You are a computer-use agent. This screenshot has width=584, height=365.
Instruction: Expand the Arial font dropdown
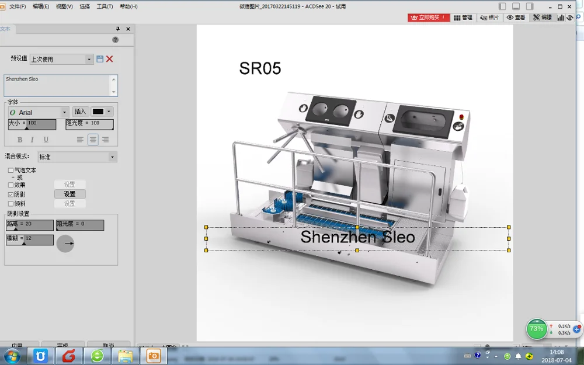click(x=64, y=112)
